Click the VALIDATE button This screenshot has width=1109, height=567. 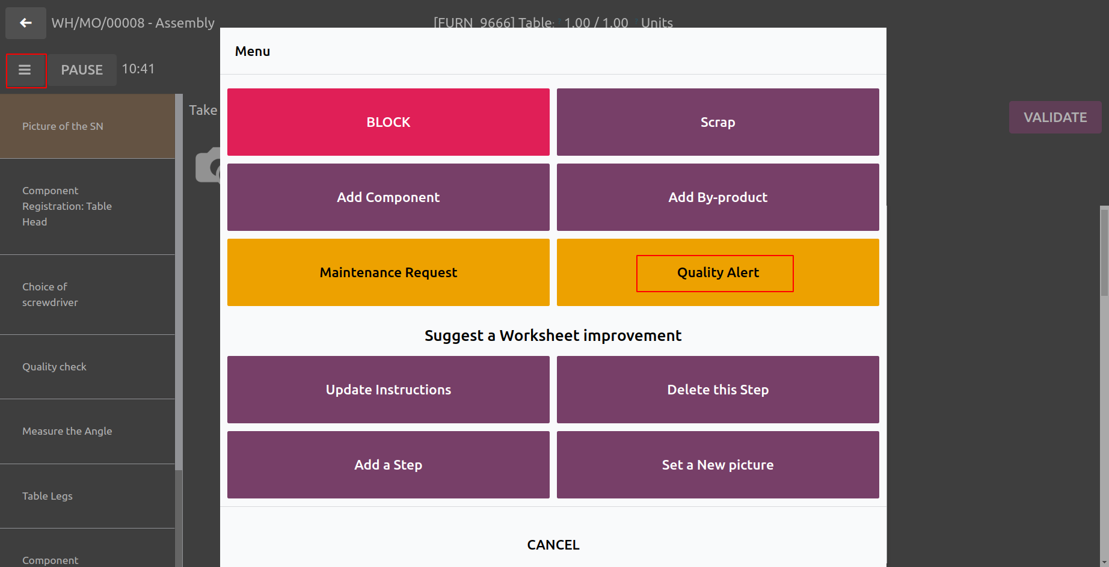(1055, 117)
